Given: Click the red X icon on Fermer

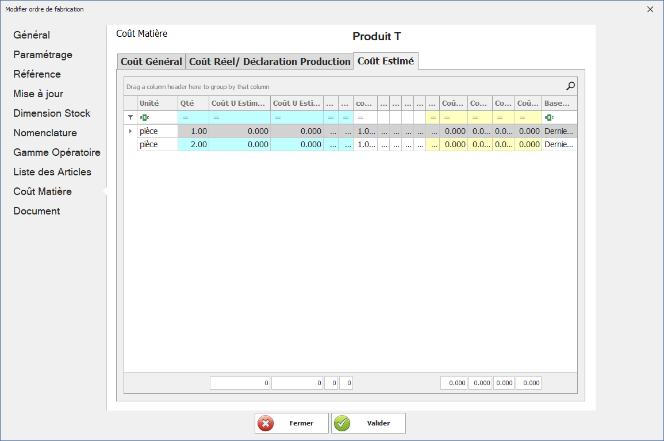Looking at the screenshot, I should (x=266, y=423).
